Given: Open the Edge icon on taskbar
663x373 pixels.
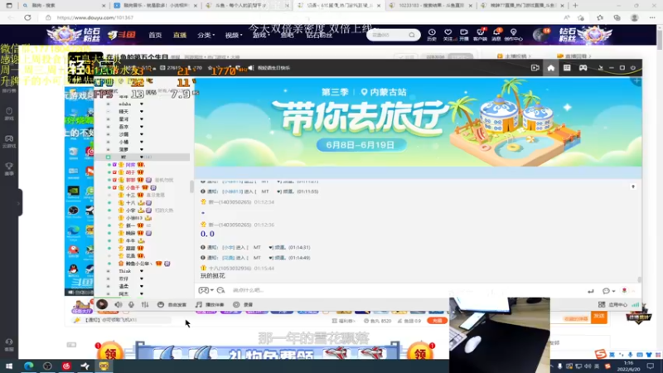Looking at the screenshot, I should point(29,366).
